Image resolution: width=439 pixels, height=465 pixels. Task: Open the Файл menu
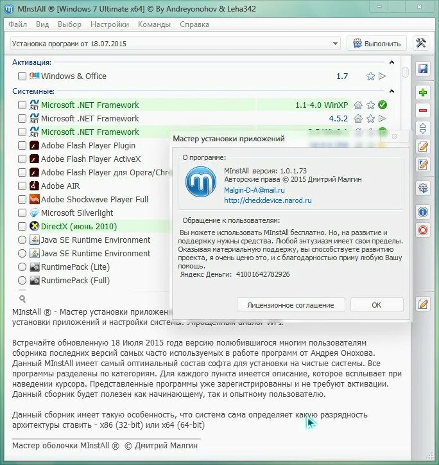pyautogui.click(x=17, y=24)
